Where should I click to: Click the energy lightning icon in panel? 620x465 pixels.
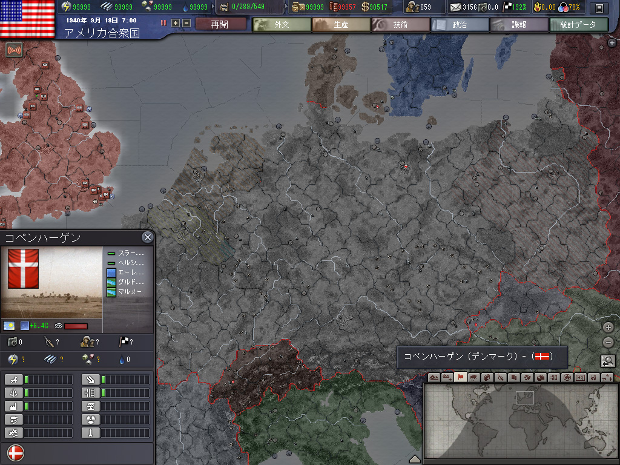[x=13, y=359]
